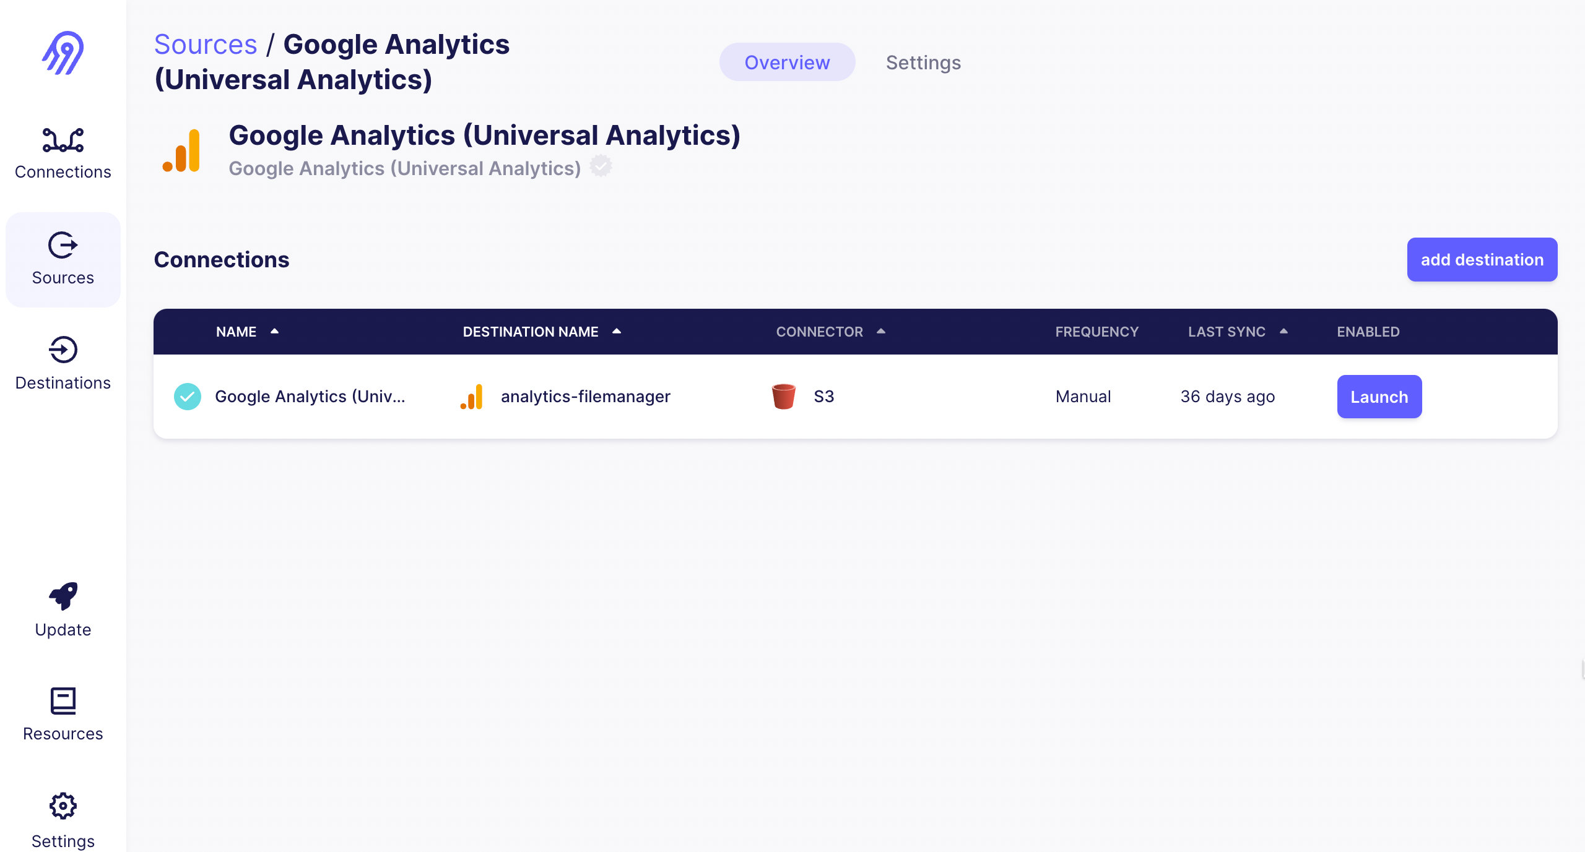
Task: Open Destinations in the sidebar
Action: click(63, 364)
